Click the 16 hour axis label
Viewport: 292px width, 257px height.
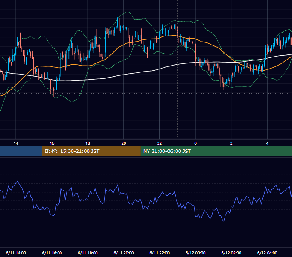coord(52,143)
